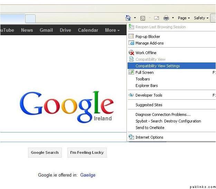Click the Full Screen icon in menu
The width and height of the screenshot is (216, 189).
pyautogui.click(x=131, y=72)
